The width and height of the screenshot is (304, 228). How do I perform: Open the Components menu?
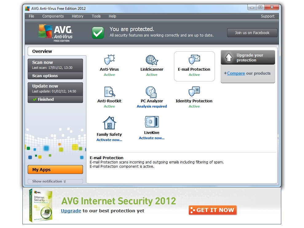pos(53,16)
